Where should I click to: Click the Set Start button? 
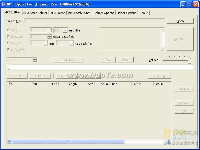(17, 76)
